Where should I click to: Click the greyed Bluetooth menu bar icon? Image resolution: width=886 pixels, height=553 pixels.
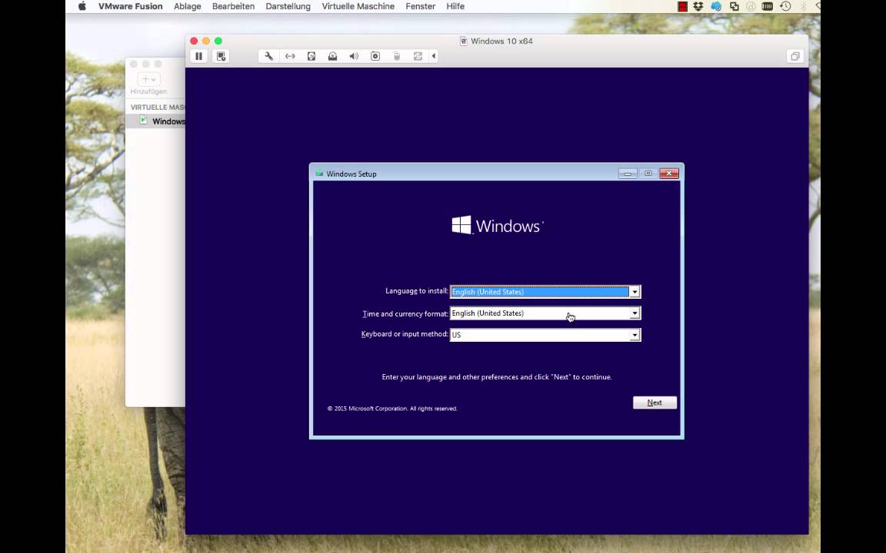(x=803, y=6)
